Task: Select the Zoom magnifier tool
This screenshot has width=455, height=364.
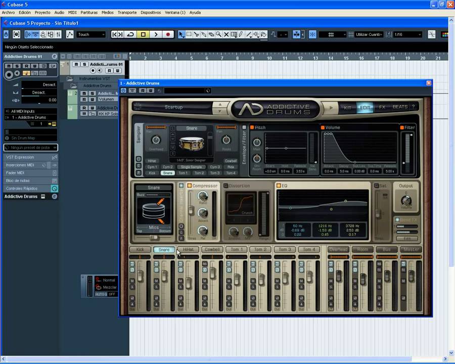Action: click(219, 34)
